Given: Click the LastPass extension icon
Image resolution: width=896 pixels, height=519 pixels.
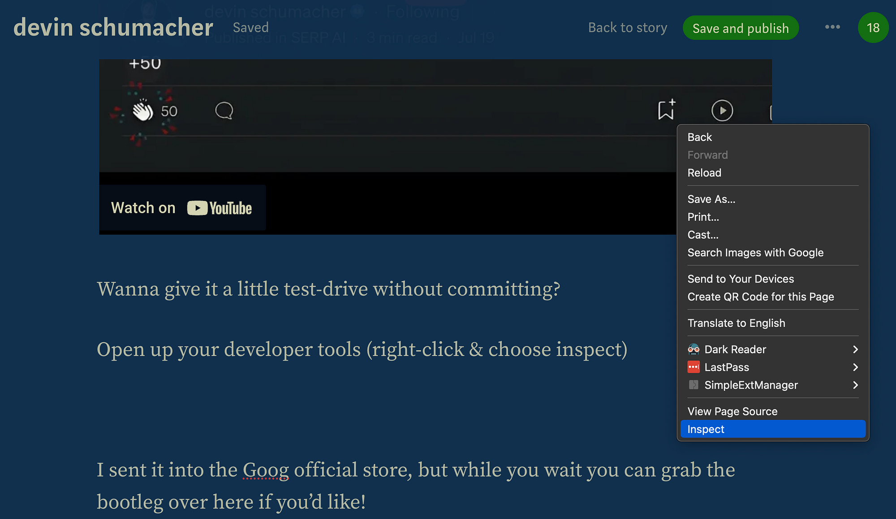Looking at the screenshot, I should pos(694,367).
